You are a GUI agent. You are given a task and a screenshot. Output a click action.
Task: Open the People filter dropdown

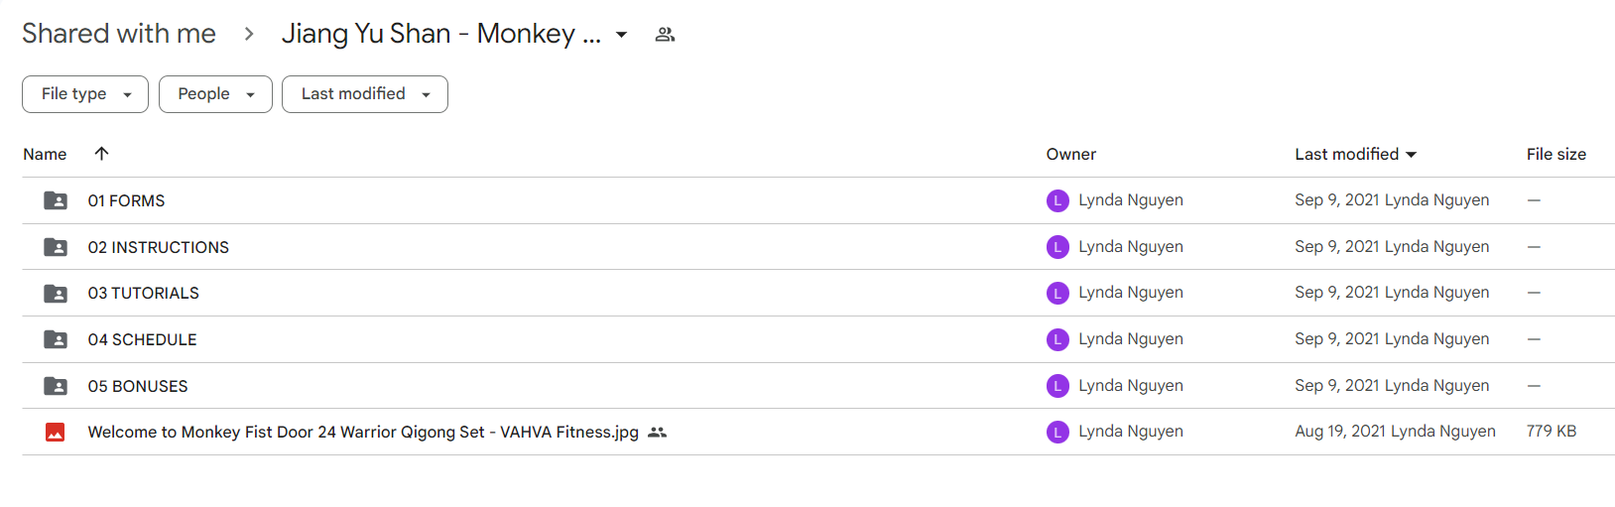click(x=215, y=94)
